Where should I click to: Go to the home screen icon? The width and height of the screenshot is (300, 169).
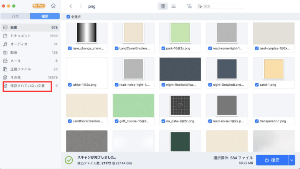click(x=53, y=6)
